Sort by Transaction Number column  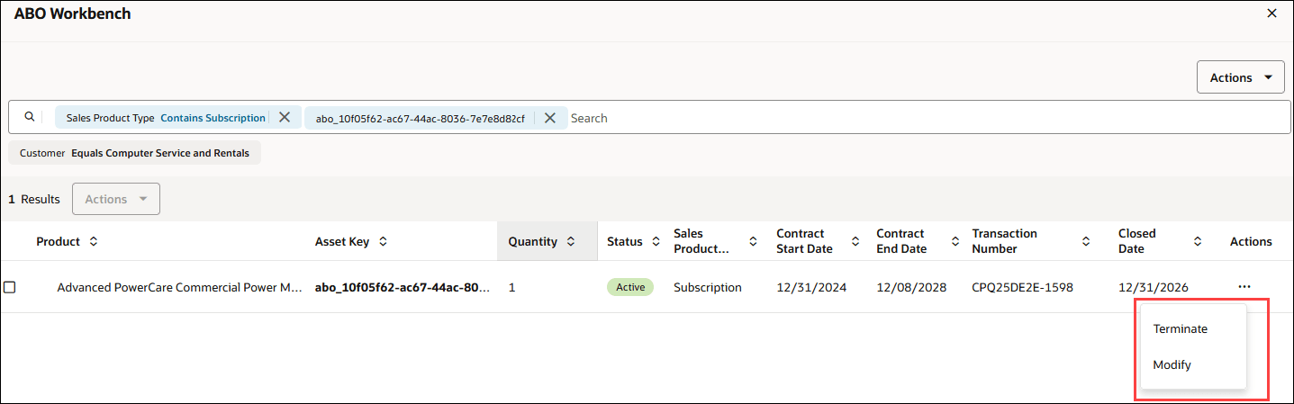(x=1086, y=241)
